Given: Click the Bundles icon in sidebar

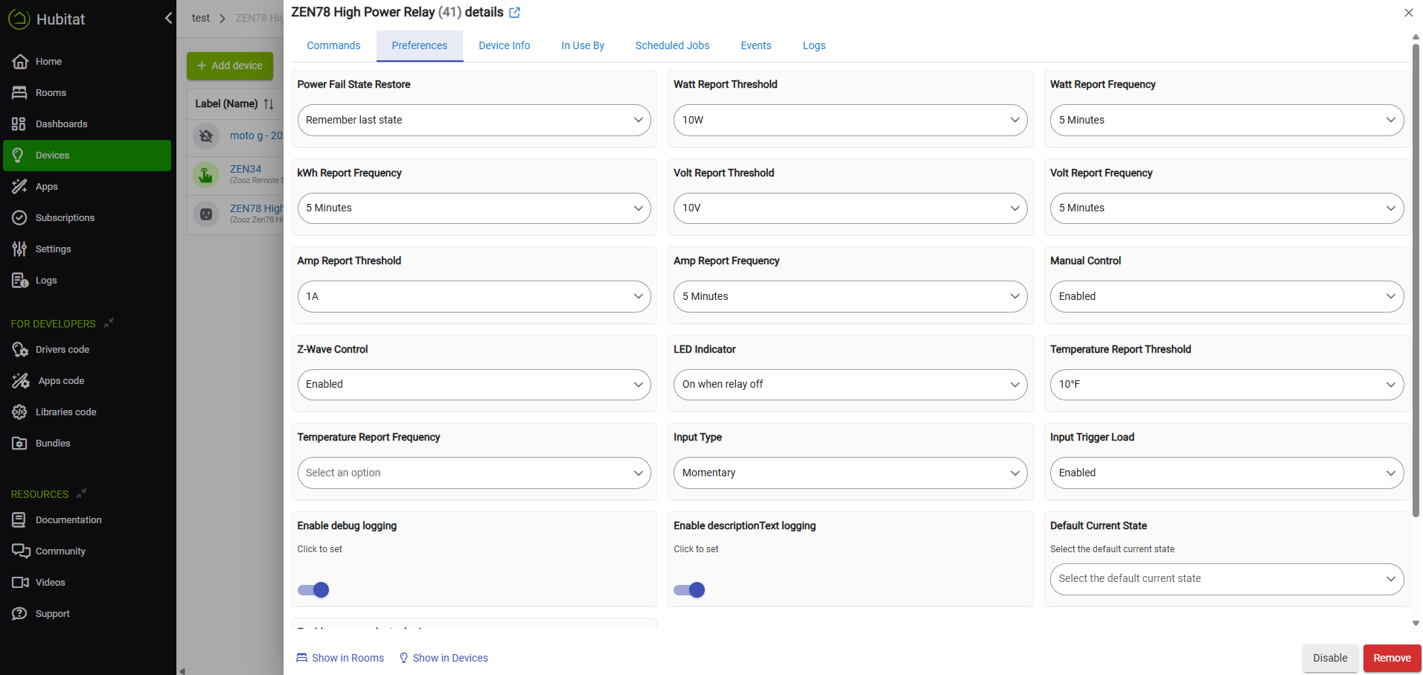Looking at the screenshot, I should [x=19, y=444].
